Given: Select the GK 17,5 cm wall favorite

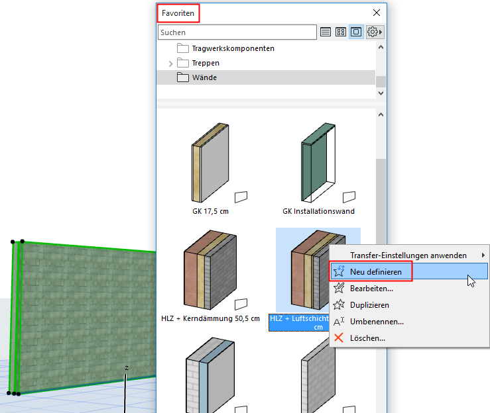Looking at the screenshot, I should (x=210, y=163).
